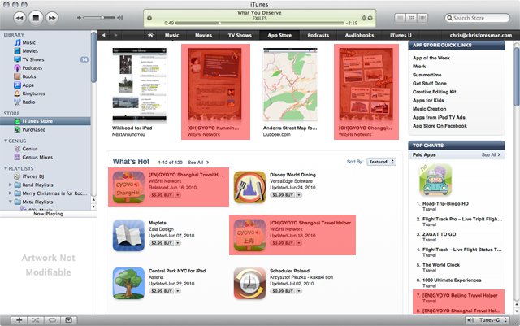Open dropdown arrow beside Disney World Dining buy button
The width and height of the screenshot is (520, 326).
coord(299,195)
